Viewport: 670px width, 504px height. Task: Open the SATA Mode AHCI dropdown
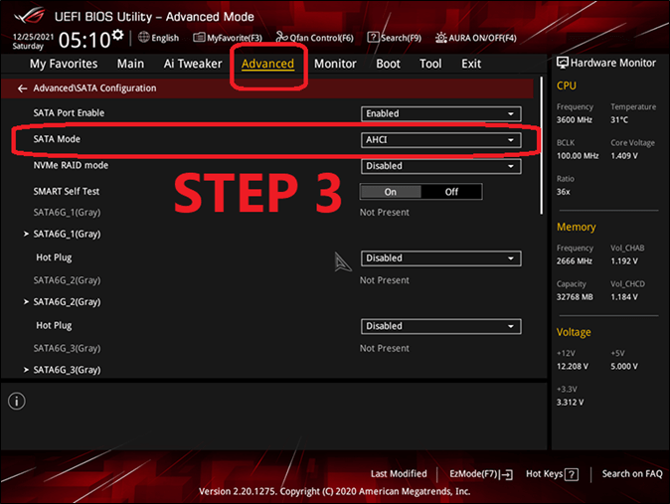tap(440, 140)
